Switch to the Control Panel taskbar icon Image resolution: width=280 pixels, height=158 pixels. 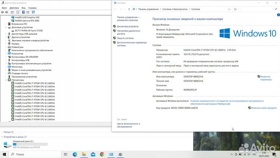111,154
